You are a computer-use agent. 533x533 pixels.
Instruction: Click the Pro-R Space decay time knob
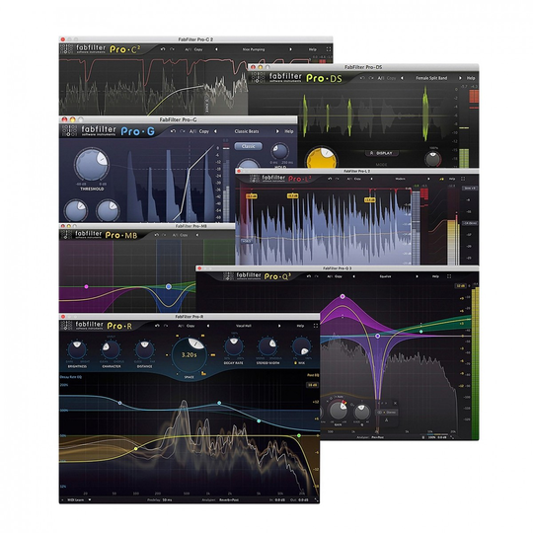189,355
